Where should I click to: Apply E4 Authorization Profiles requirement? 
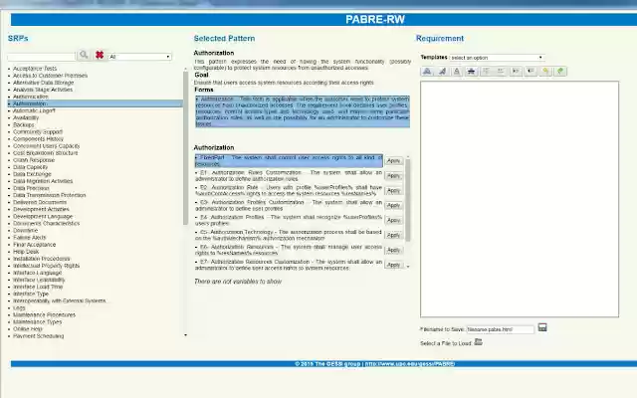tap(394, 220)
